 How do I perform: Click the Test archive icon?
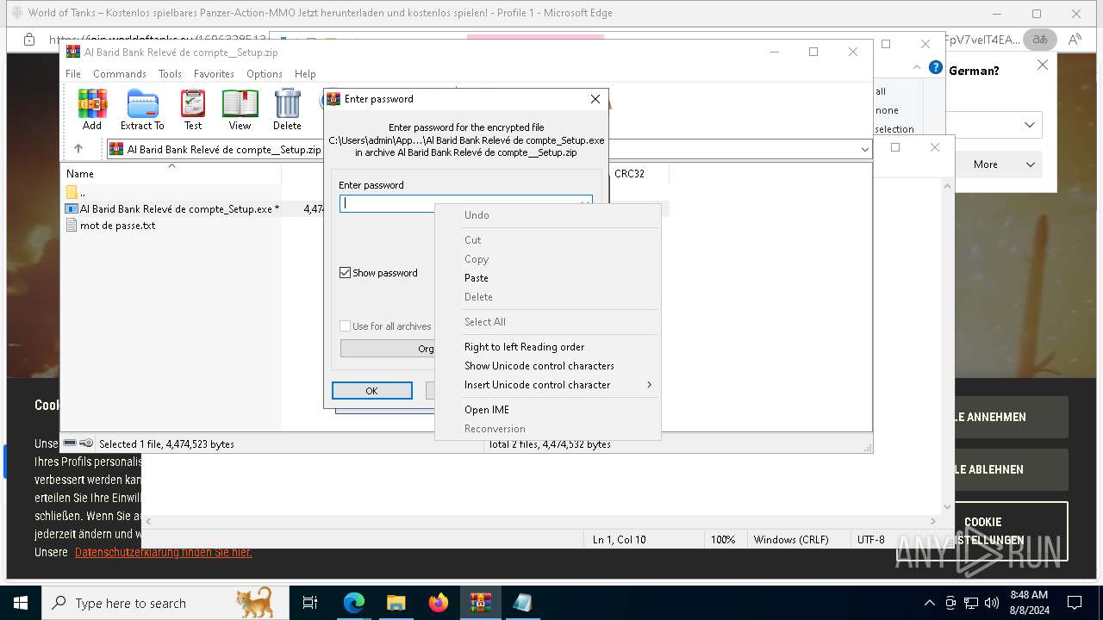tap(193, 109)
